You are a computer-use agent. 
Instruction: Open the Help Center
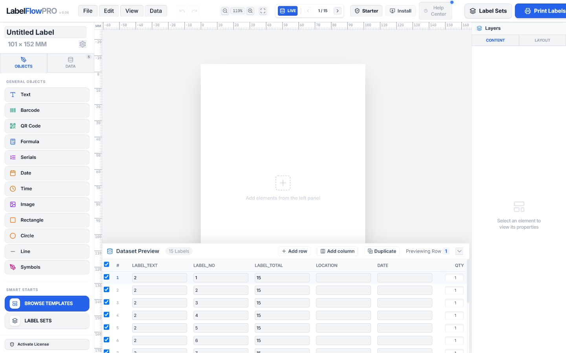pos(436,11)
